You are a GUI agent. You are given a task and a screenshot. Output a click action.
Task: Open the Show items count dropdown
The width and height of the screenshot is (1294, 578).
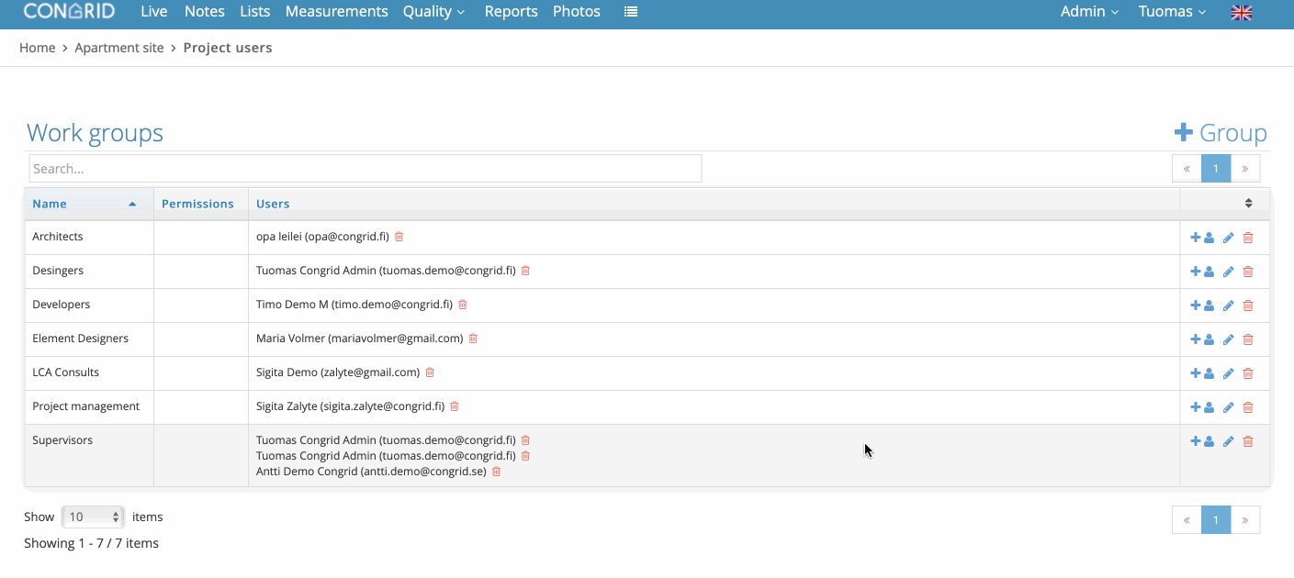click(x=93, y=517)
